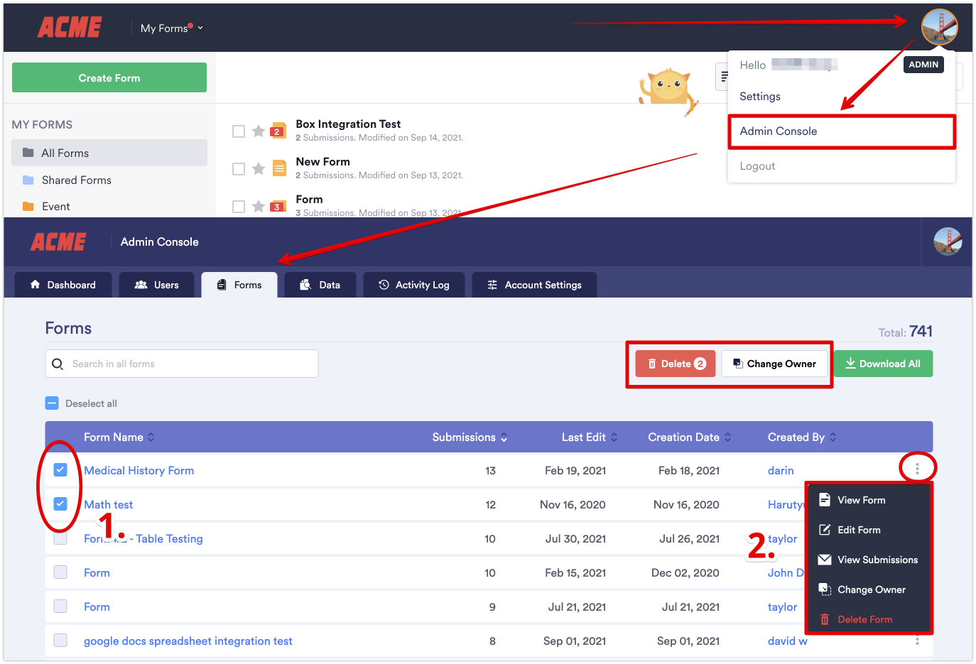Tick checkbox for Table Testing form row

(60, 538)
